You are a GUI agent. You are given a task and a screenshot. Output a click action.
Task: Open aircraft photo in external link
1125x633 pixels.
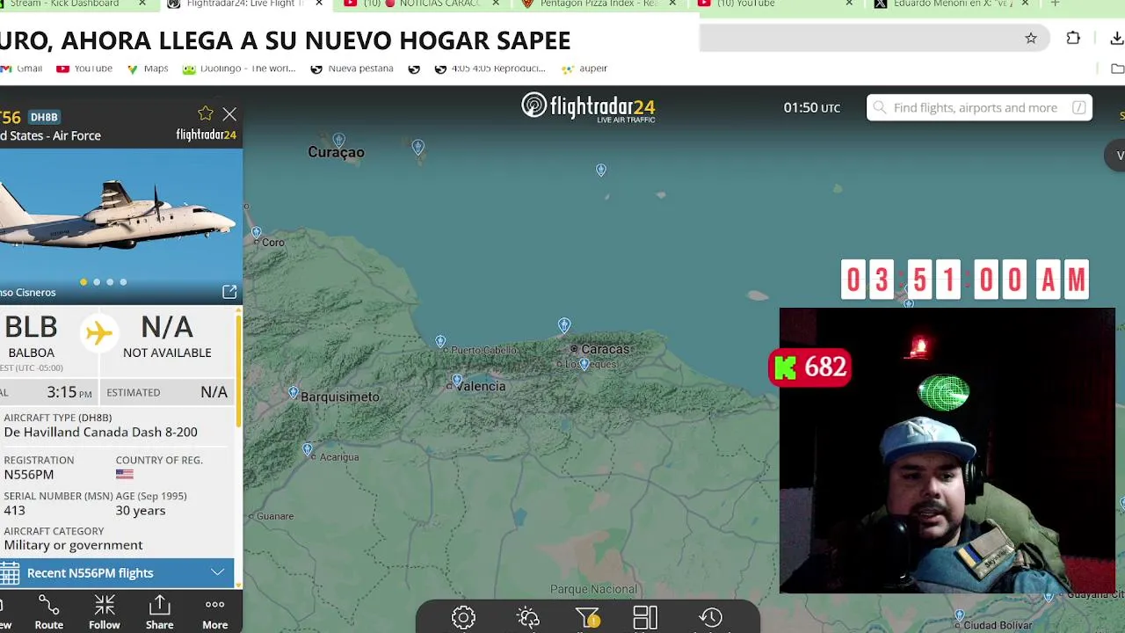229,292
